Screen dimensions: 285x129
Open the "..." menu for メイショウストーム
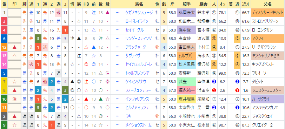coord(117,125)
